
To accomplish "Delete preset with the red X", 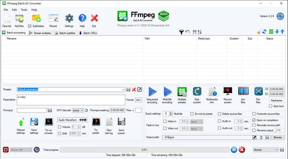I will pyautogui.click(x=134, y=89).
